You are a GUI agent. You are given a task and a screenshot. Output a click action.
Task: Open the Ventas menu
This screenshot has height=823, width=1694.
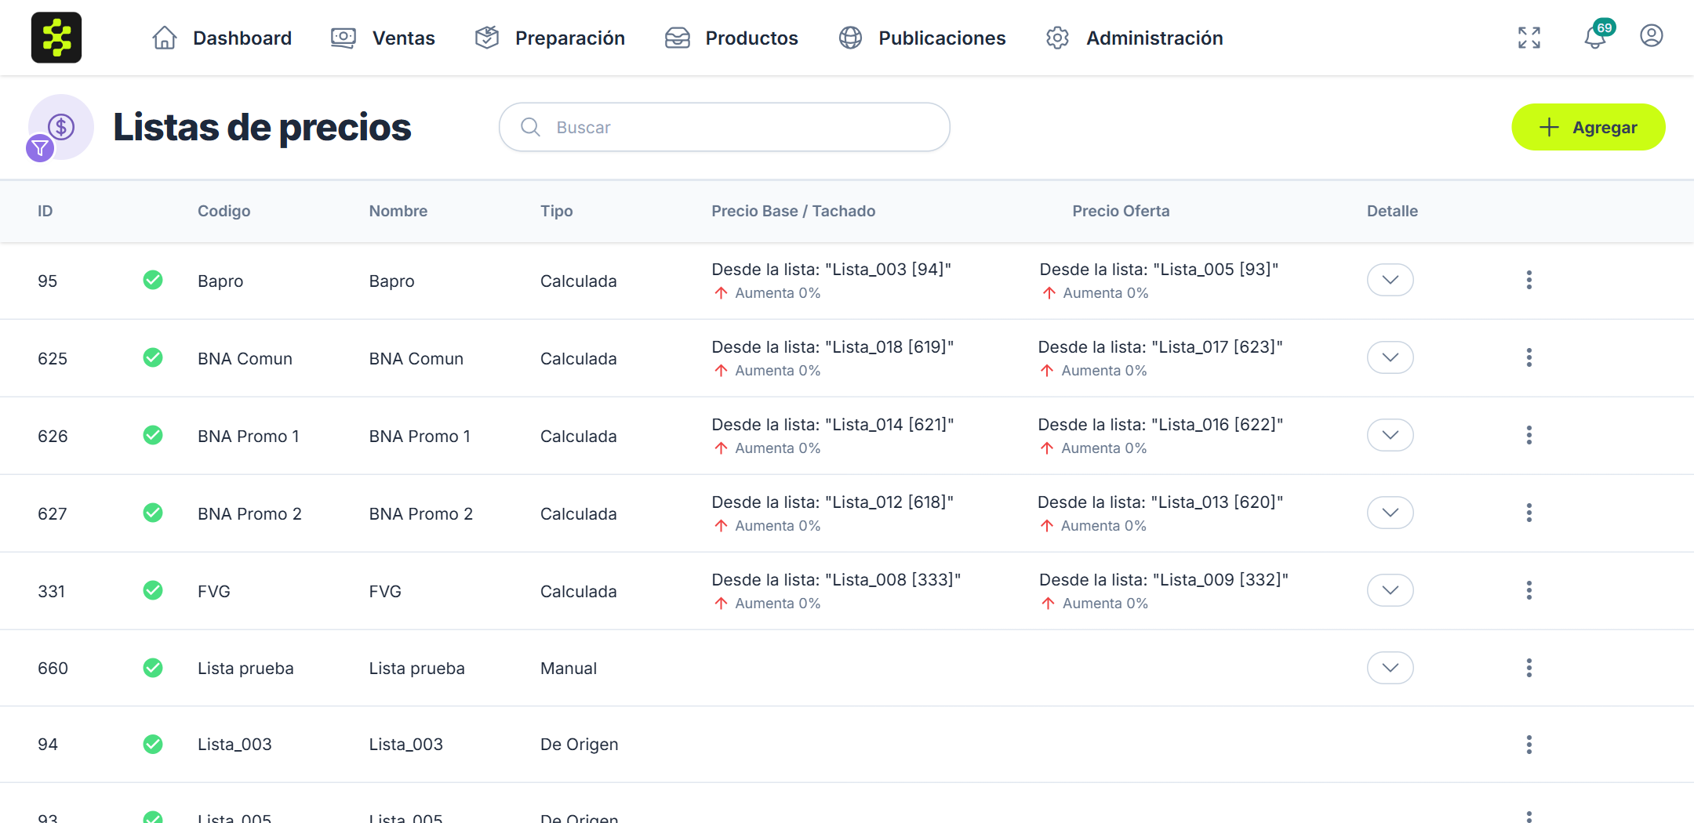coord(383,38)
